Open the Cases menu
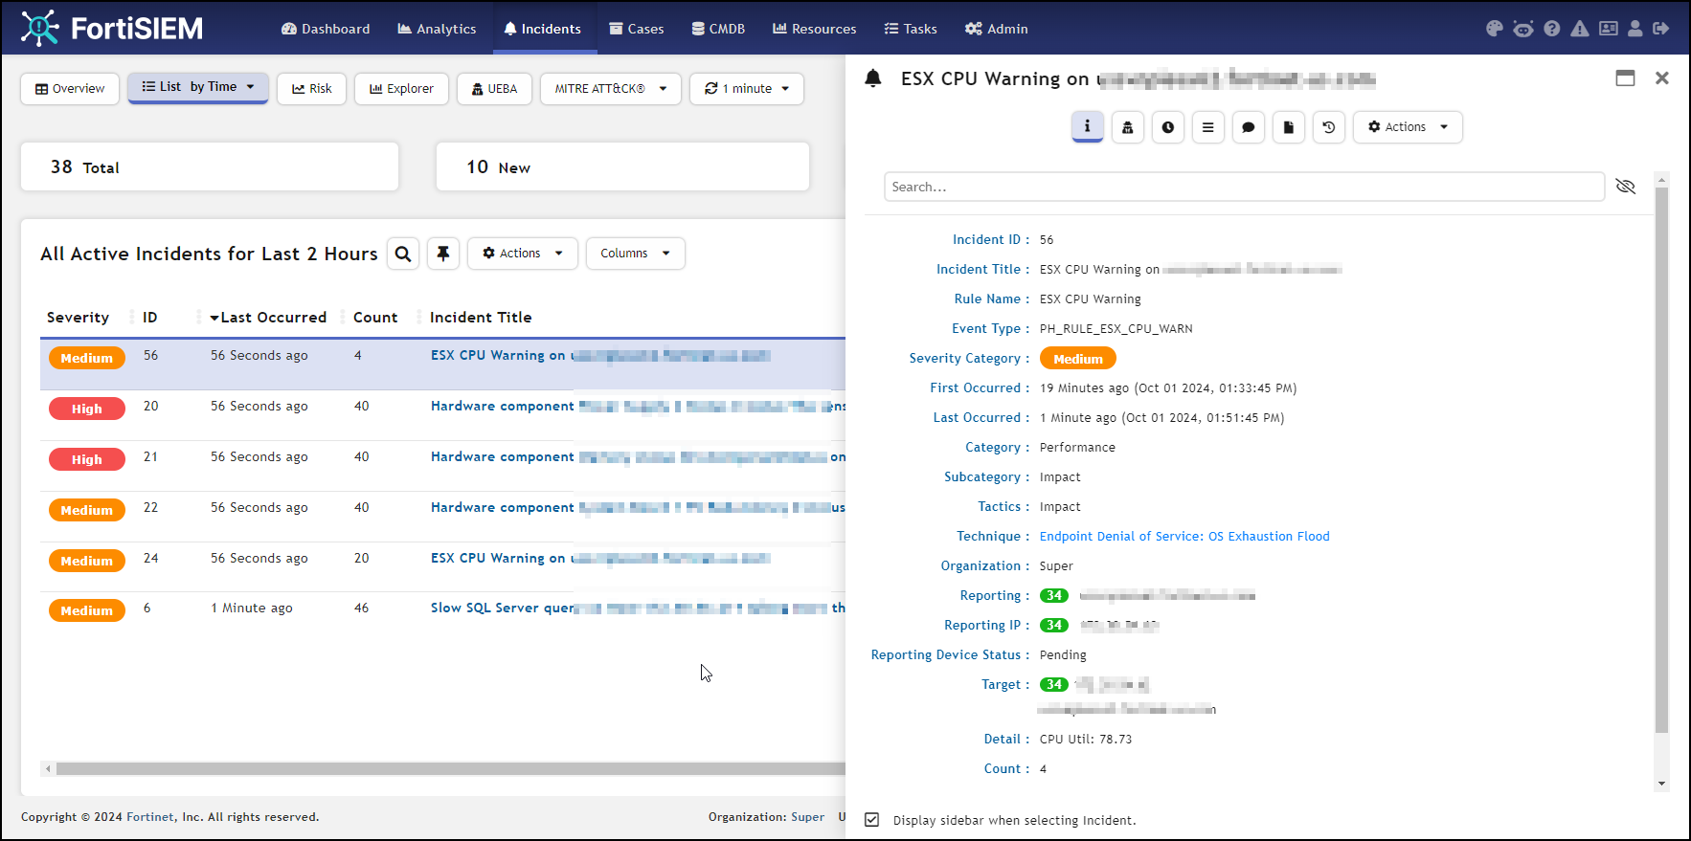The height and width of the screenshot is (841, 1691). point(637,29)
